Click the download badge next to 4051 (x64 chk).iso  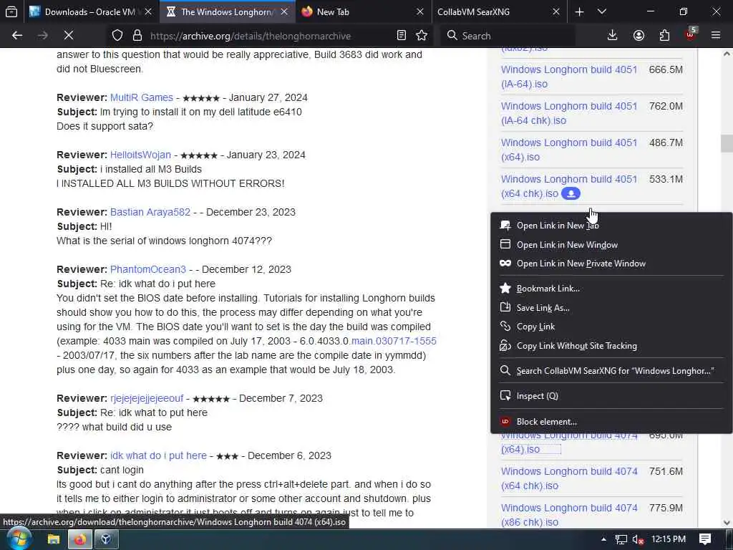click(571, 193)
